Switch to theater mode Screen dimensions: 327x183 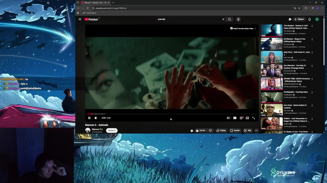[x=247, y=118]
